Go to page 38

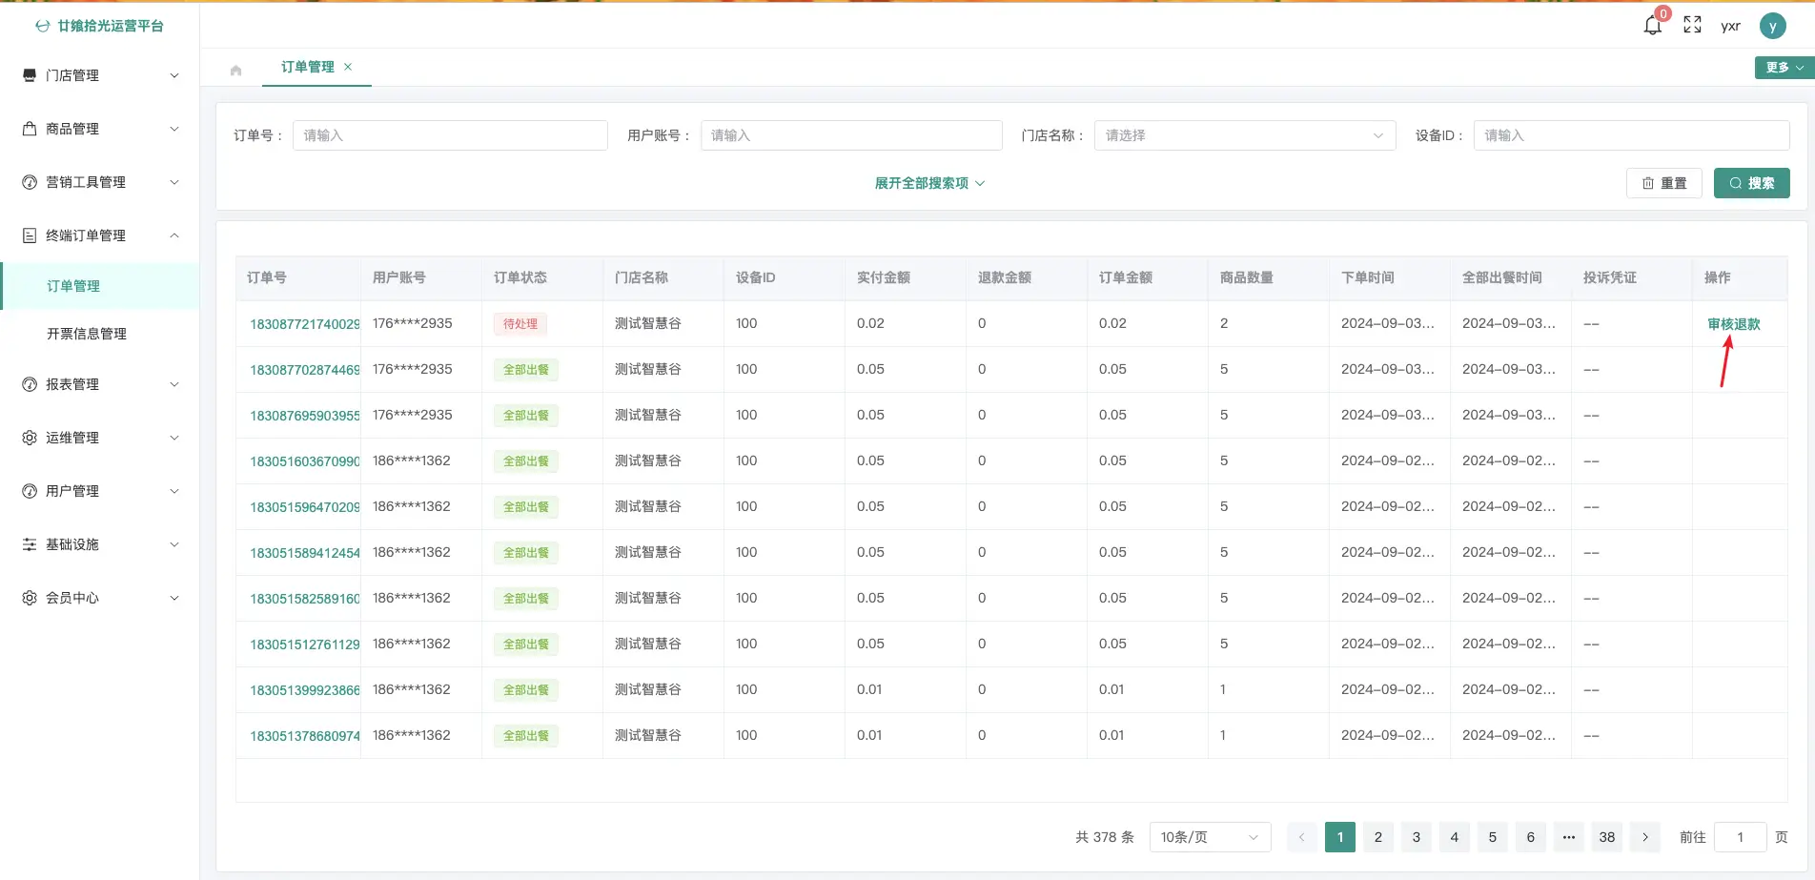pyautogui.click(x=1607, y=837)
